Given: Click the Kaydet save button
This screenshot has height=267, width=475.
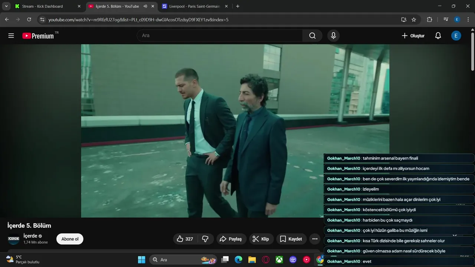Looking at the screenshot, I should coord(291,239).
